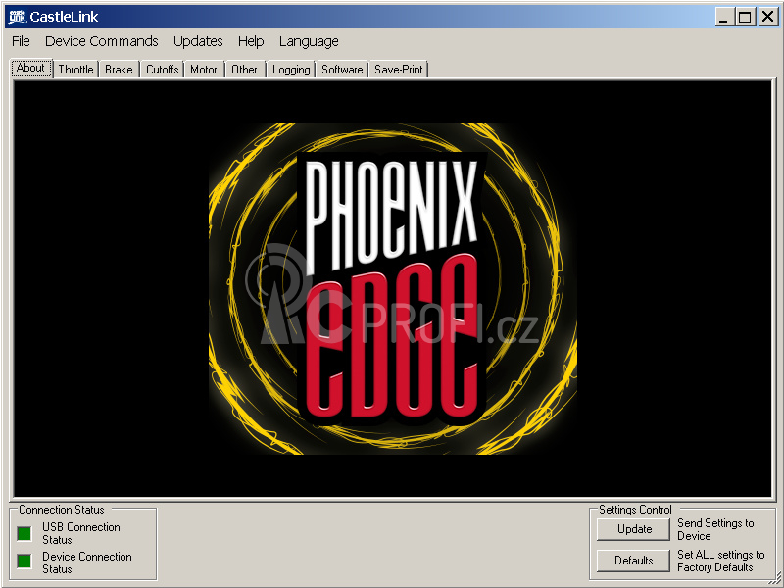Click the 'USB Connection Status' label
This screenshot has width=784, height=588.
[81, 533]
